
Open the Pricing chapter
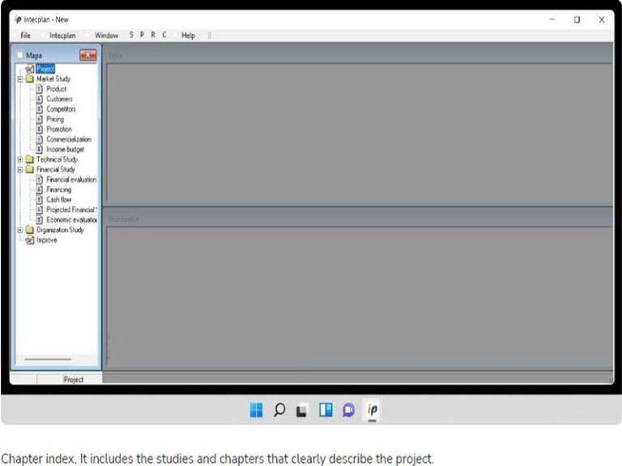coord(55,119)
